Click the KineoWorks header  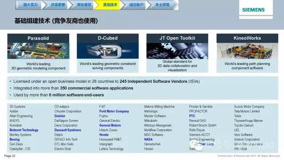[247, 38]
